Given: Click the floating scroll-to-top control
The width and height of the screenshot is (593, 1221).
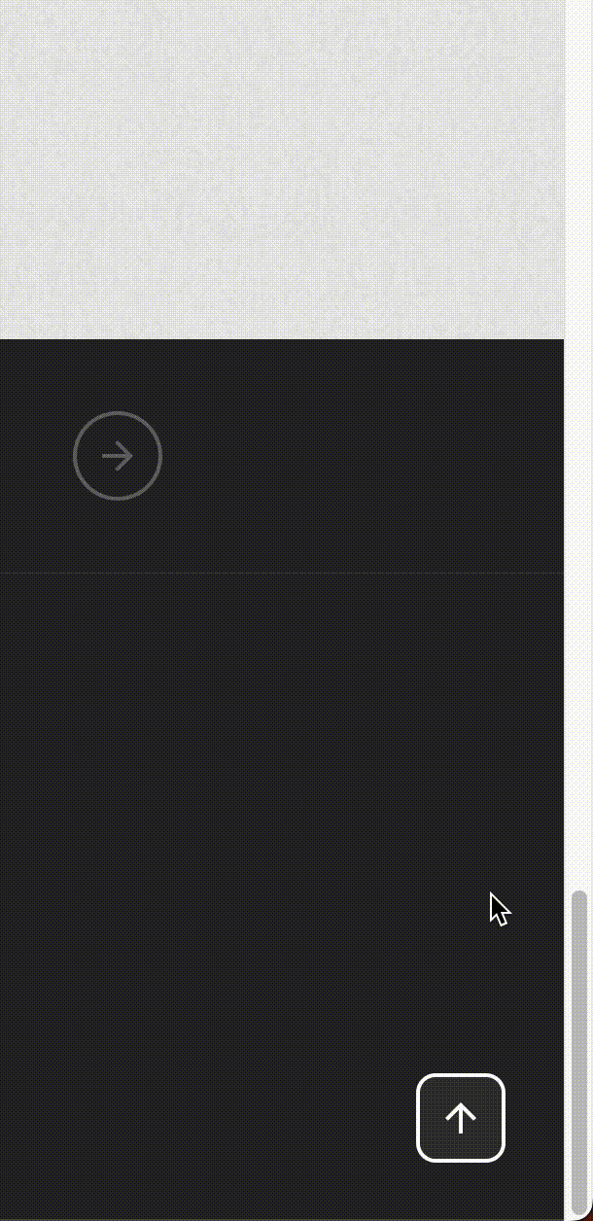Looking at the screenshot, I should pyautogui.click(x=461, y=1118).
